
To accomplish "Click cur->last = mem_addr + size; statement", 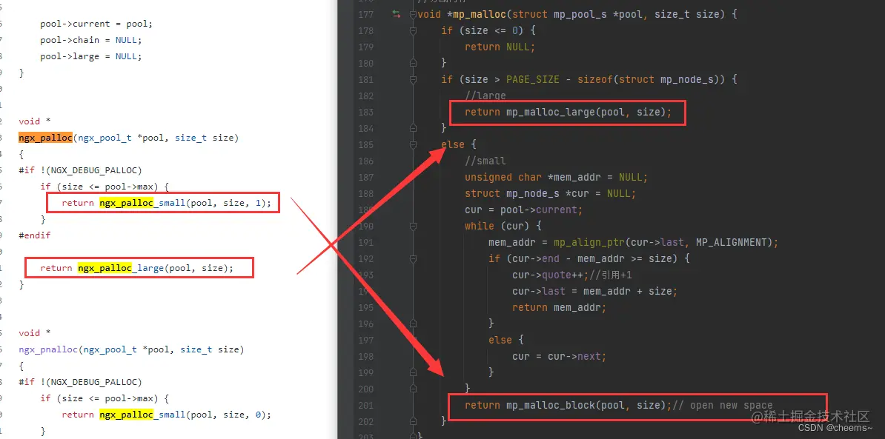I will [x=594, y=292].
